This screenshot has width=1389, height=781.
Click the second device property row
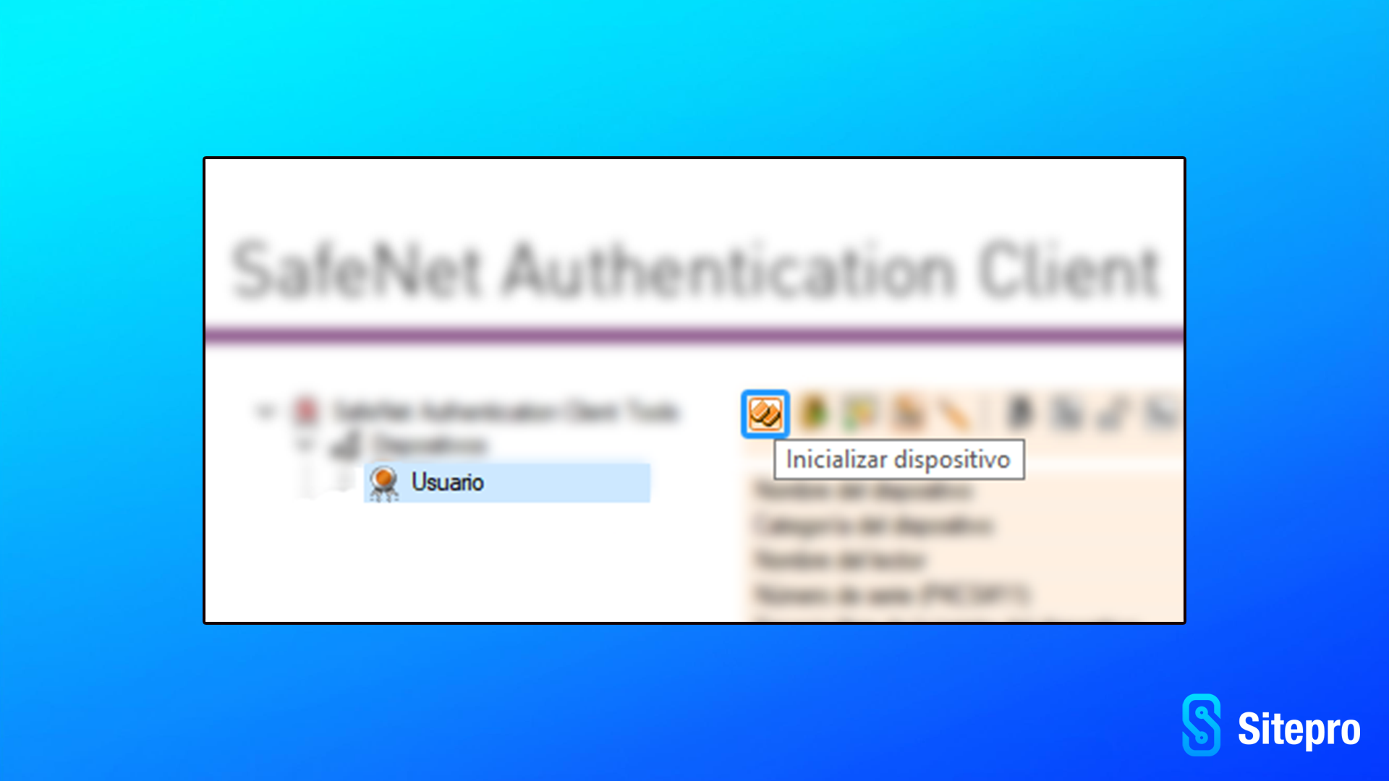click(x=873, y=526)
